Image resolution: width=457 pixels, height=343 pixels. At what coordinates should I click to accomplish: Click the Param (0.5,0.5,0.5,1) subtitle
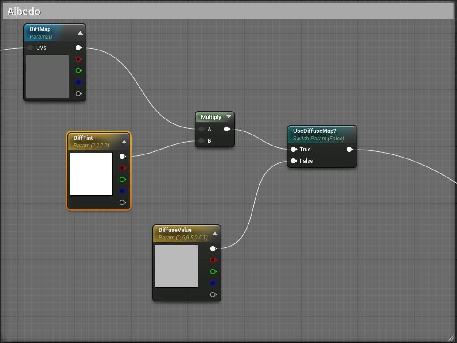coord(183,237)
